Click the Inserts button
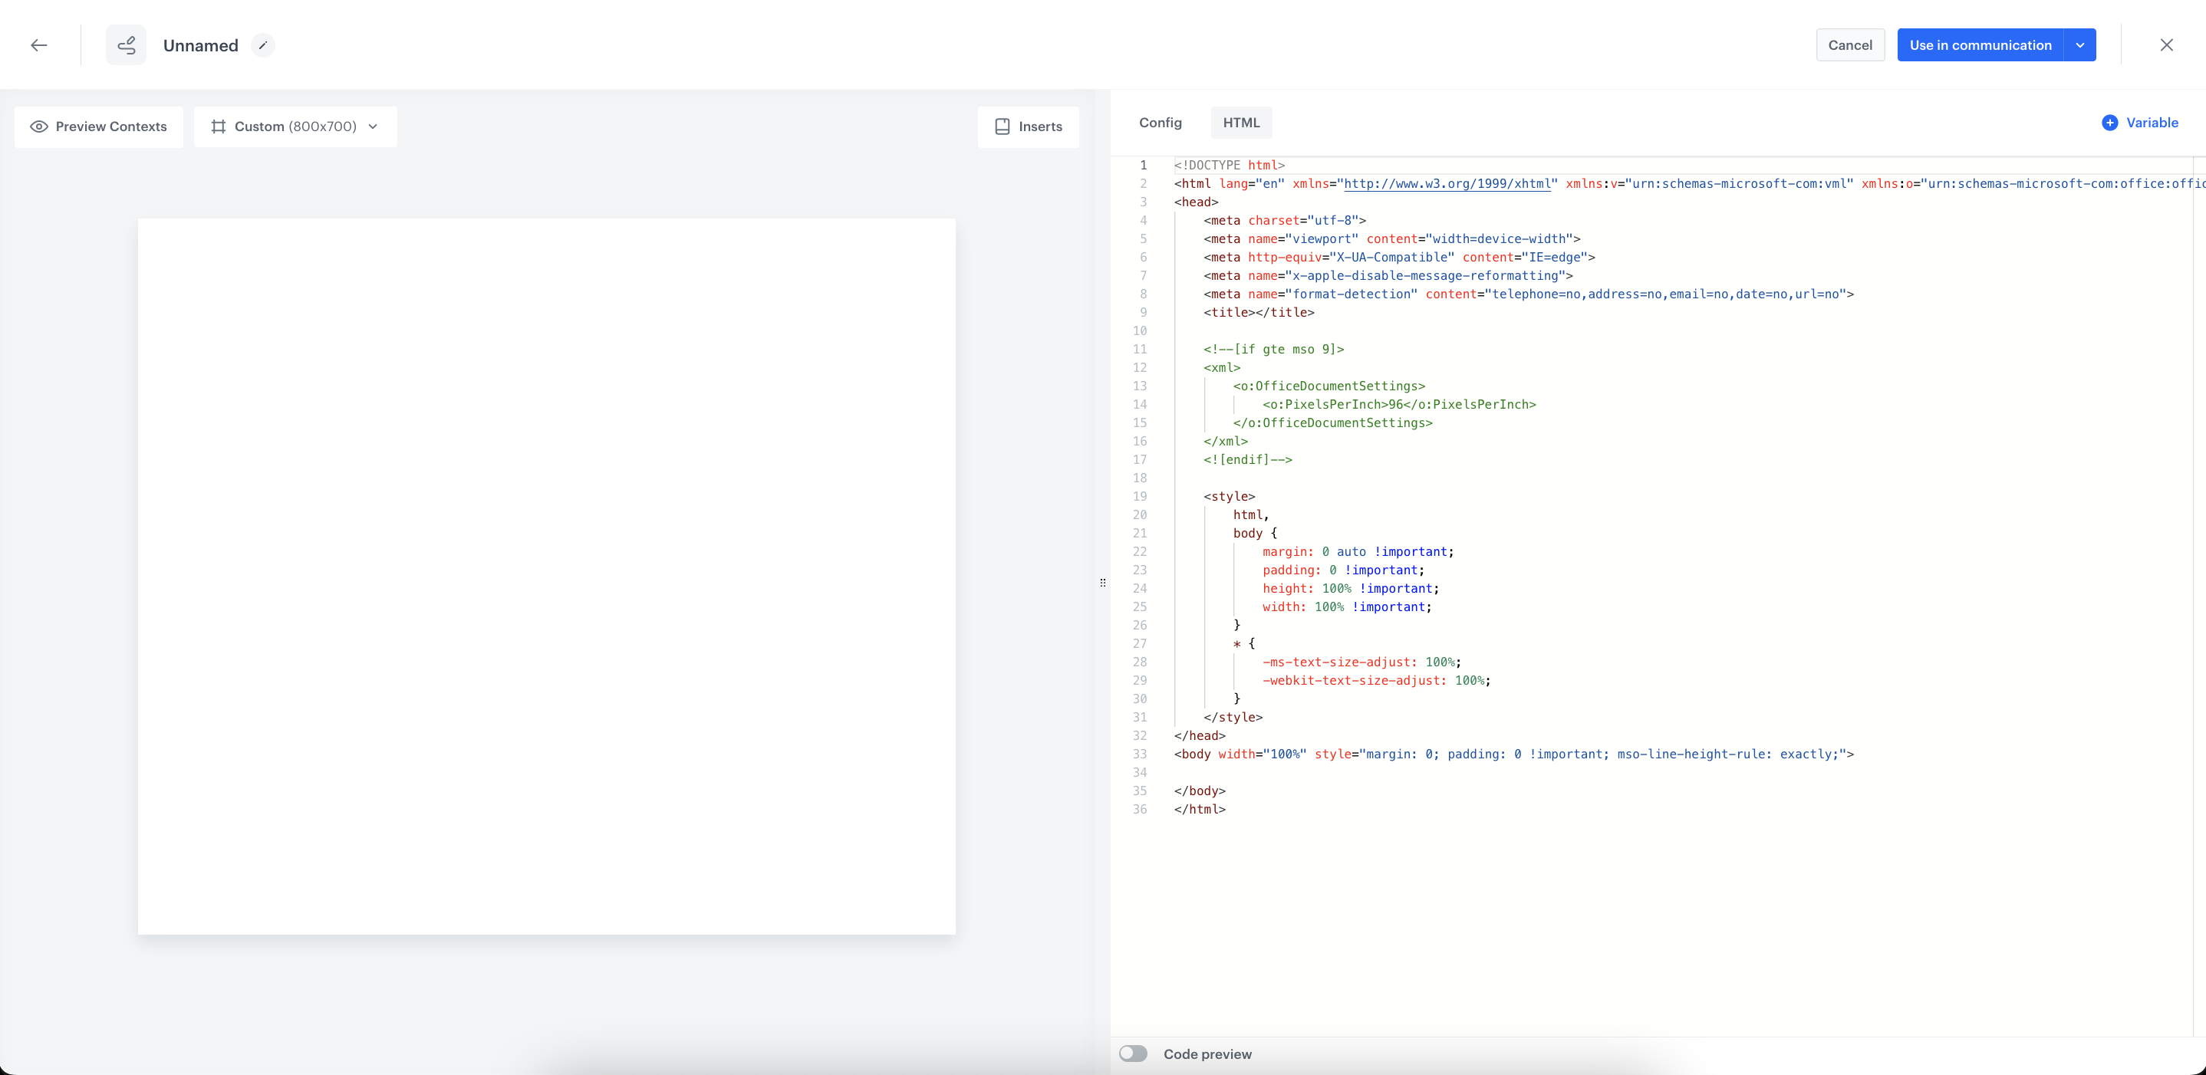The image size is (2206, 1075). pyautogui.click(x=1029, y=126)
